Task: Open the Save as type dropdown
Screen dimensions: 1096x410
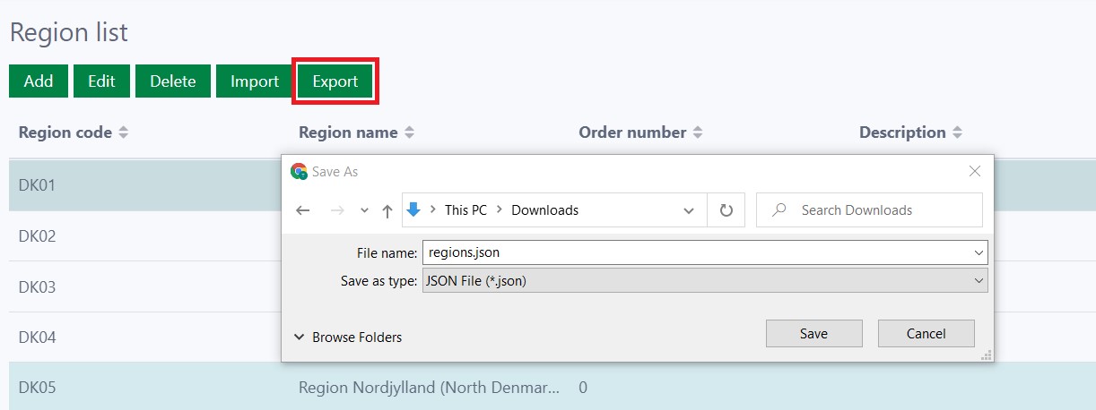Action: [x=978, y=281]
